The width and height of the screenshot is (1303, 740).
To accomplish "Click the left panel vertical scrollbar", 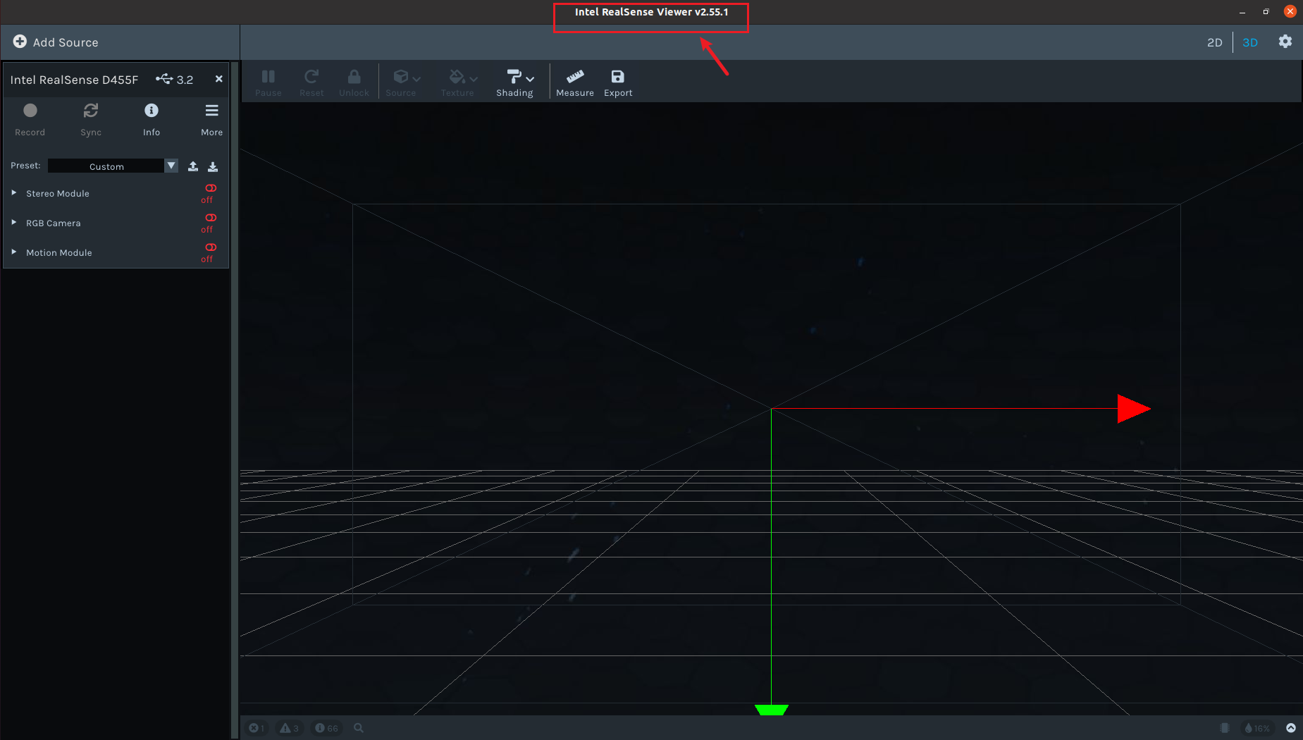I will tap(235, 400).
